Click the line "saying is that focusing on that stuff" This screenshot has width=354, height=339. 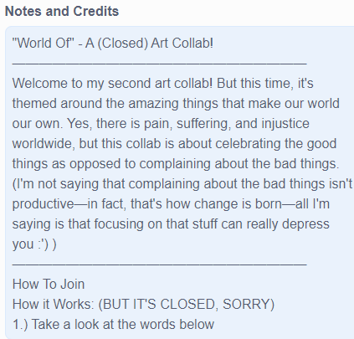(x=171, y=224)
